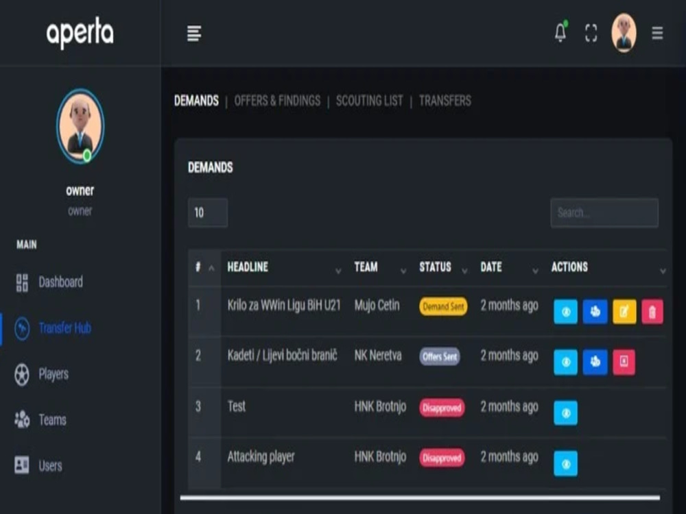Switch to Offers & Findings tab
The width and height of the screenshot is (686, 514).
277,101
